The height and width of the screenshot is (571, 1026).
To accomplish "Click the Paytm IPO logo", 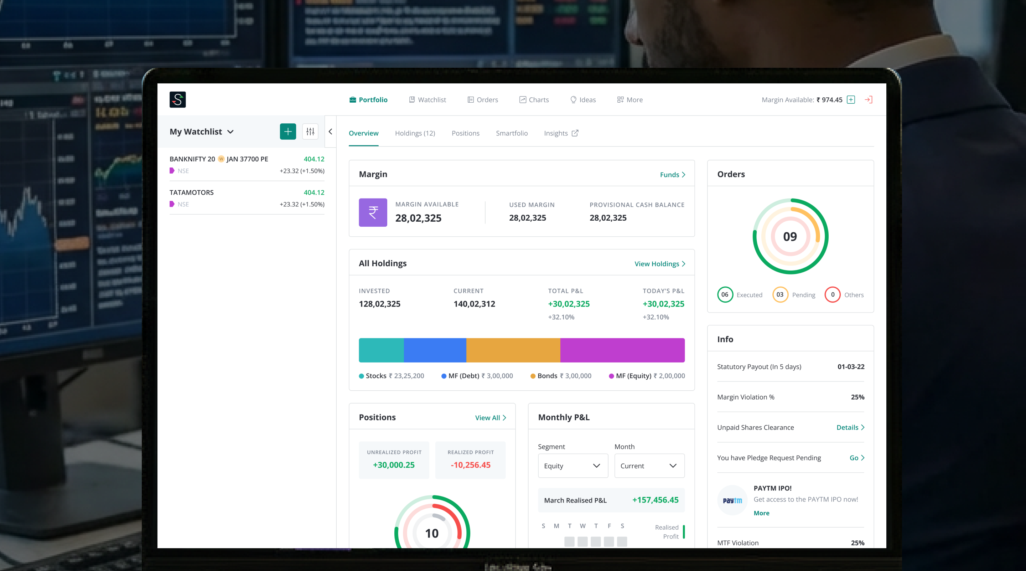I will [x=732, y=500].
